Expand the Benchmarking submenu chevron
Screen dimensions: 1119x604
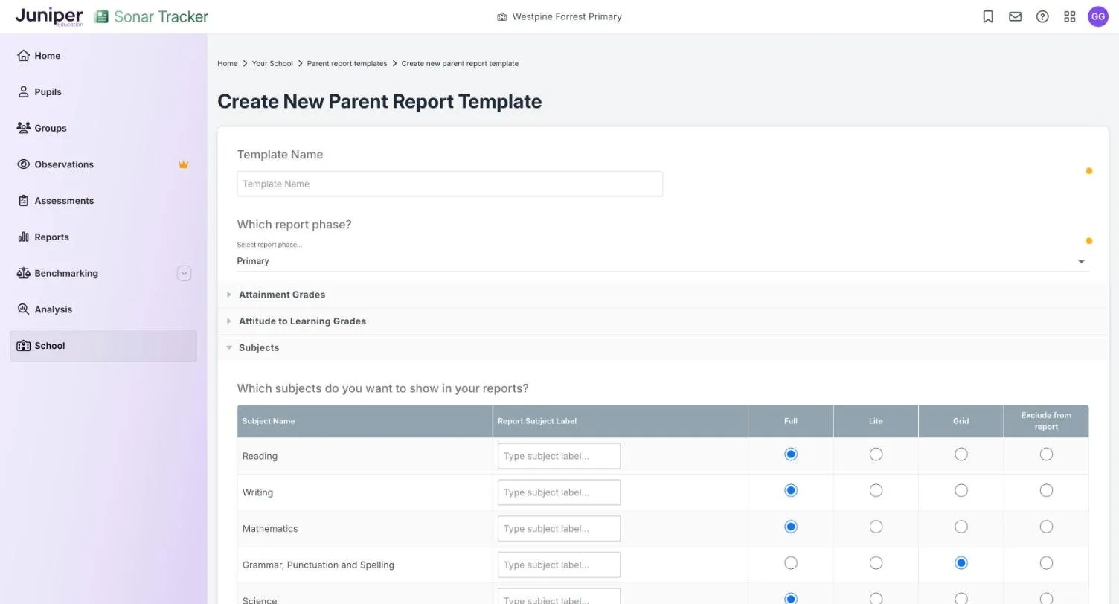point(185,273)
